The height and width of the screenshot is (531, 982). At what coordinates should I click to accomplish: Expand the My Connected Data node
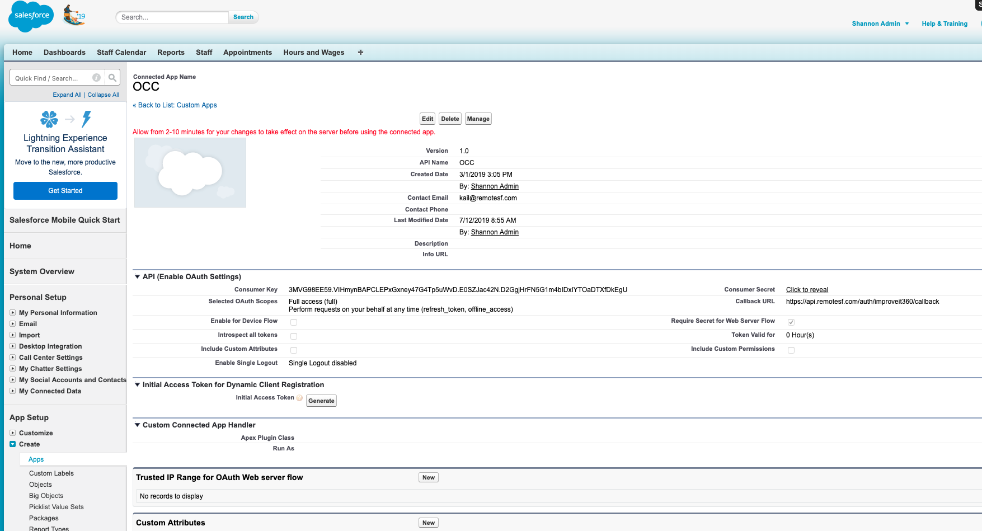[12, 391]
